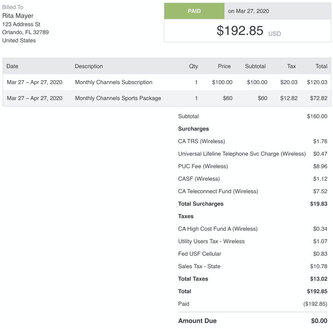Click the Qty column header
The height and width of the screenshot is (329, 333).
[193, 66]
